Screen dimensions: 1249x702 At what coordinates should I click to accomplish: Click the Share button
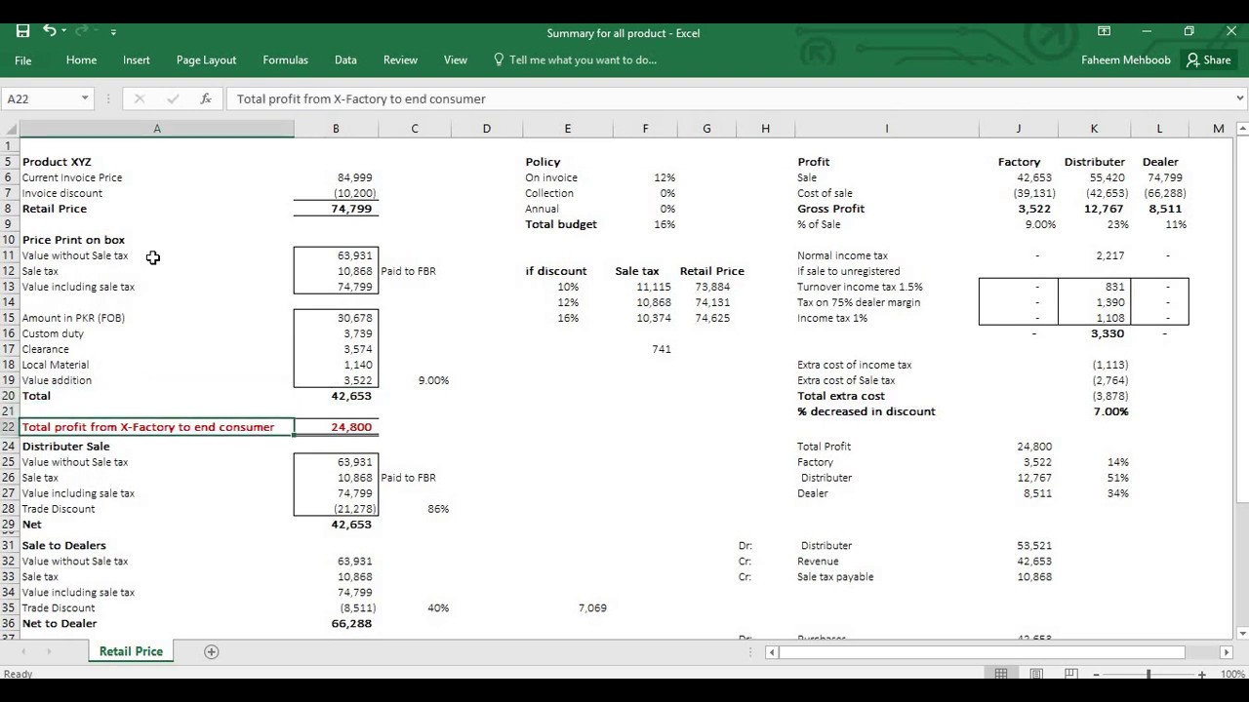[1208, 59]
